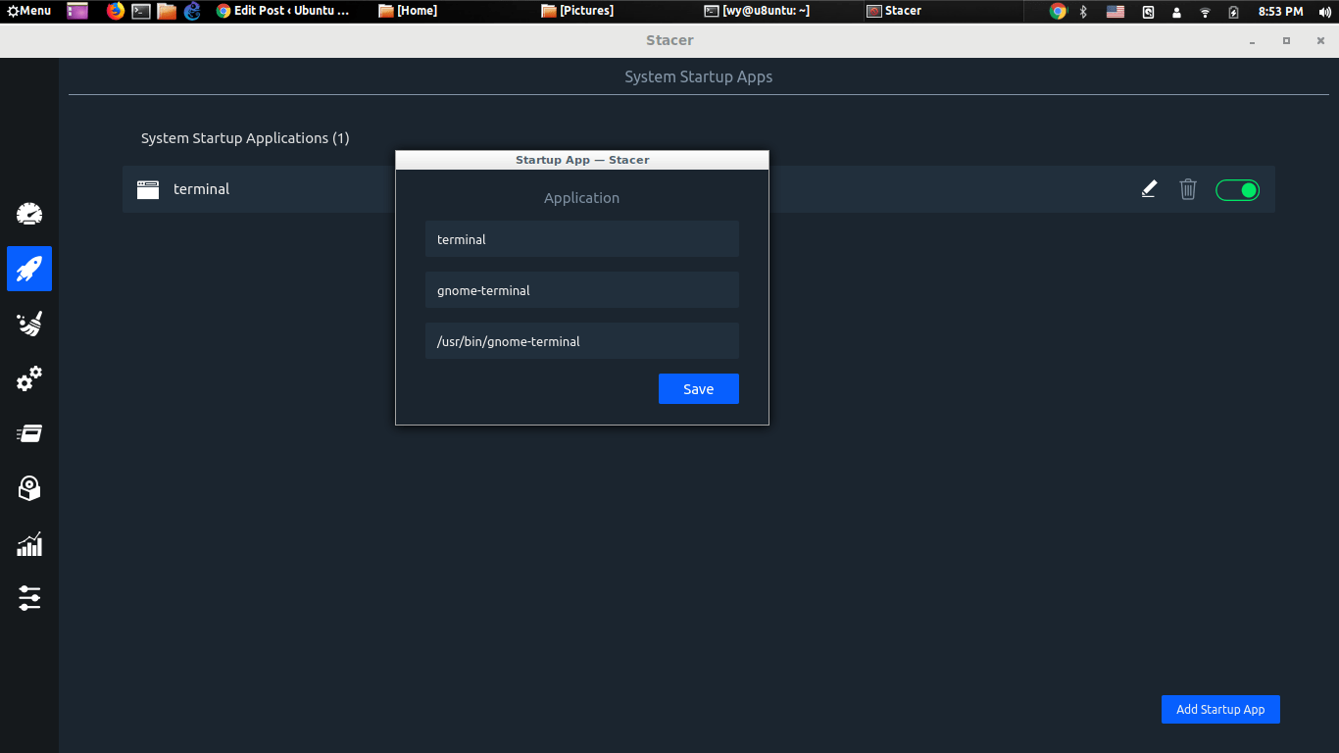
Task: Maximize the Stacer window
Action: pyautogui.click(x=1286, y=41)
